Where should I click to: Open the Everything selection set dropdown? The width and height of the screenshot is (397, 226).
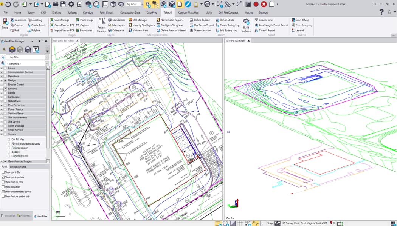click(x=47, y=64)
